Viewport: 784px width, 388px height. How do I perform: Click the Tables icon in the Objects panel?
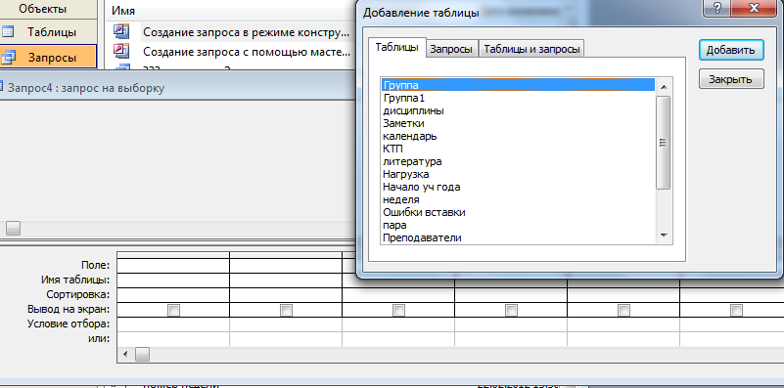8,32
